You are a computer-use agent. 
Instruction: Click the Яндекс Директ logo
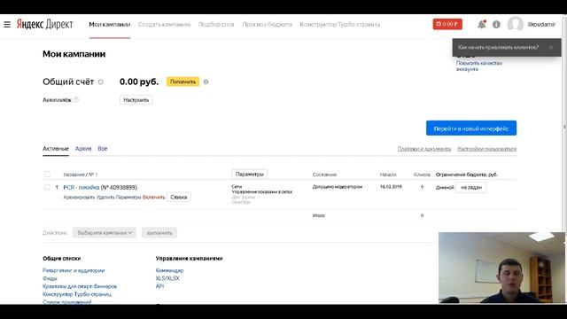pyautogui.click(x=44, y=24)
